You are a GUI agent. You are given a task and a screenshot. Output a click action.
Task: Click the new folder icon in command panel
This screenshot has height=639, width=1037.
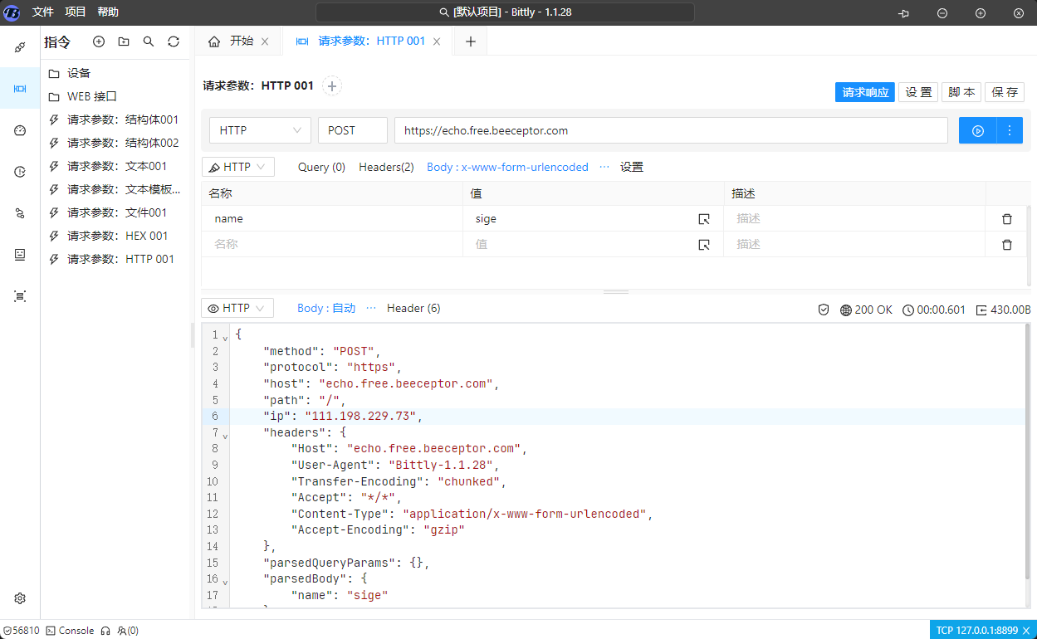point(124,41)
